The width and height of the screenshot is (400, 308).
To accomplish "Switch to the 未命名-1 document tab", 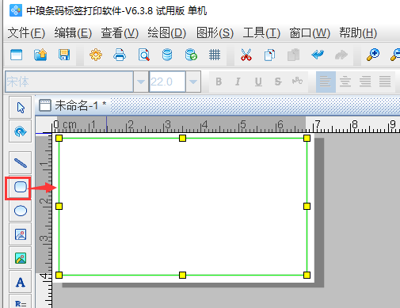I will [73, 105].
